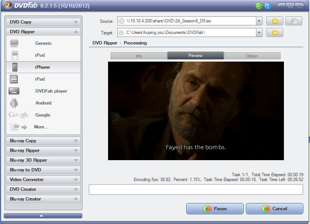This screenshot has width=310, height=224.
Task: Expand the Blu-ray Ripper section
Action: point(43,150)
